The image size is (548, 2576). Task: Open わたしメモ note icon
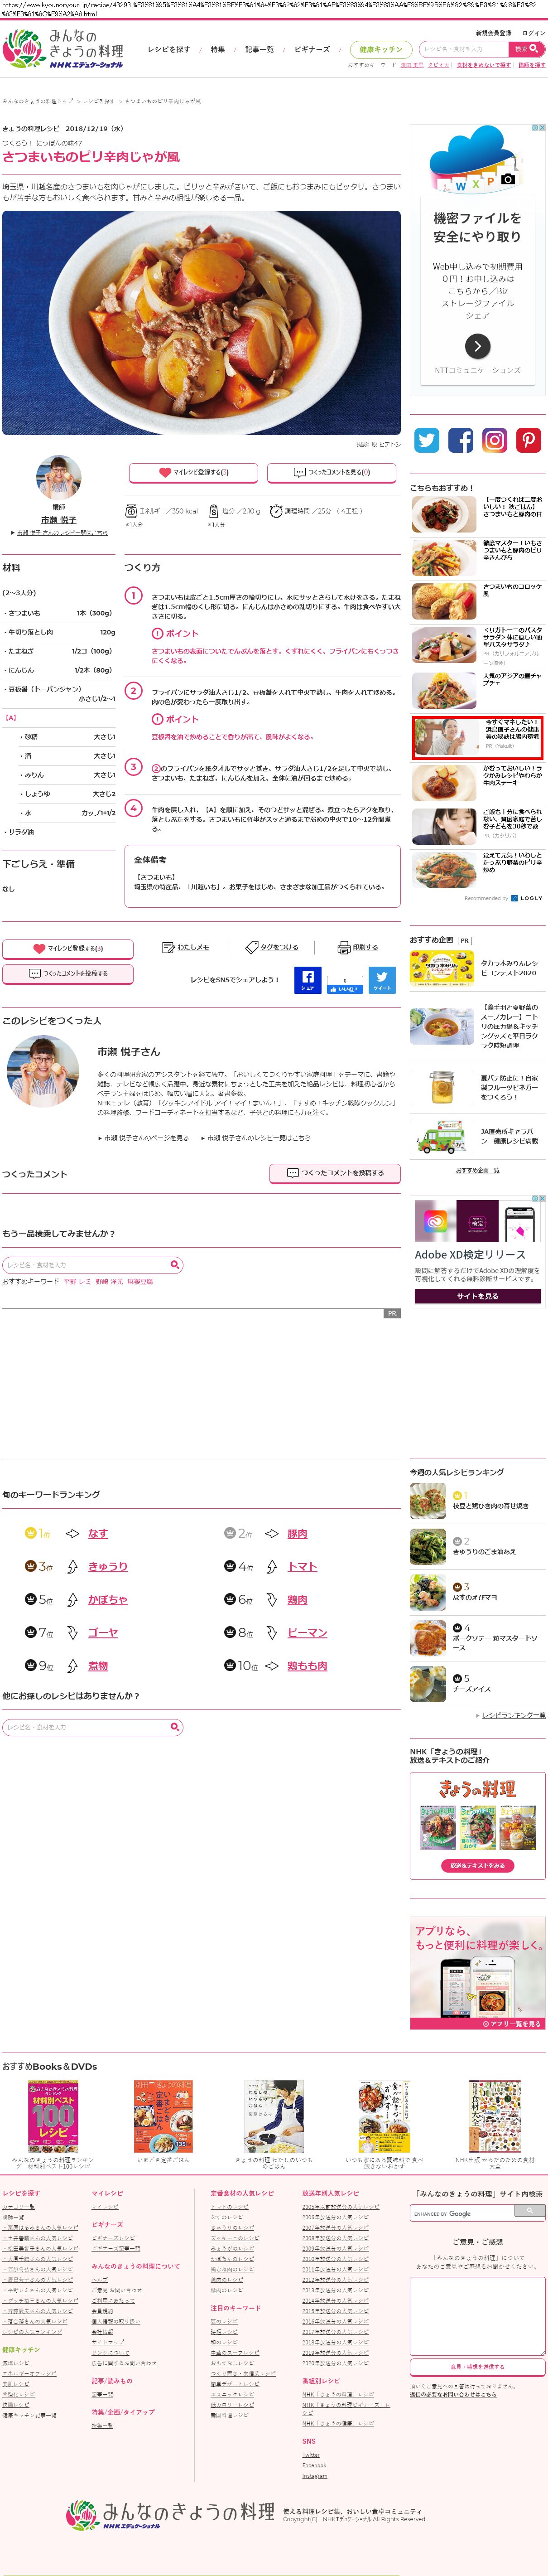click(x=169, y=947)
